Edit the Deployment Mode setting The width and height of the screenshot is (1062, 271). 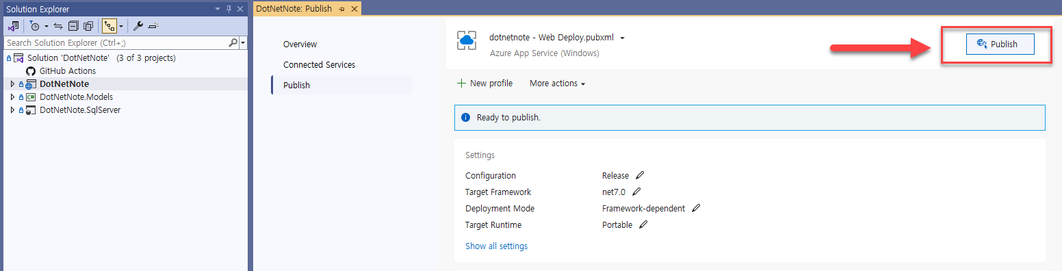696,208
